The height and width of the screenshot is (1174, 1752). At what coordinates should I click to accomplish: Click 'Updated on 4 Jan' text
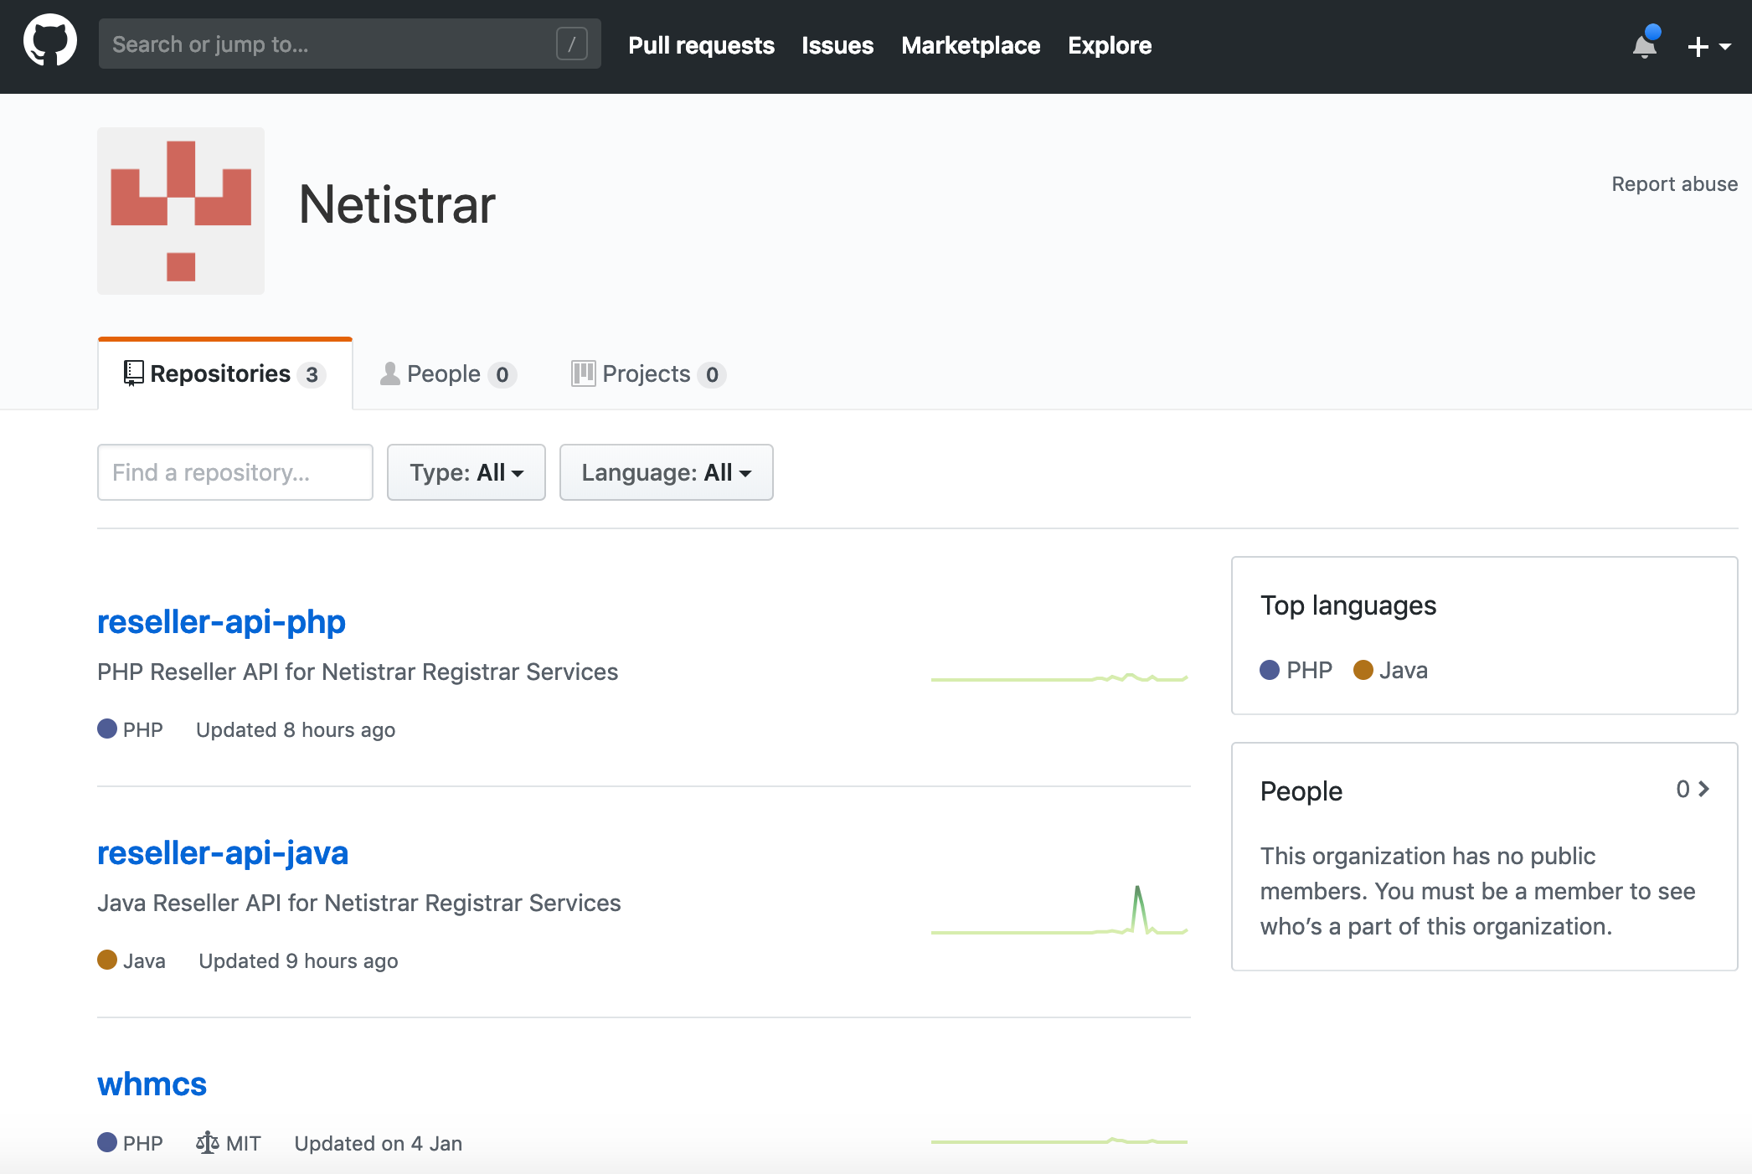pyautogui.click(x=379, y=1143)
